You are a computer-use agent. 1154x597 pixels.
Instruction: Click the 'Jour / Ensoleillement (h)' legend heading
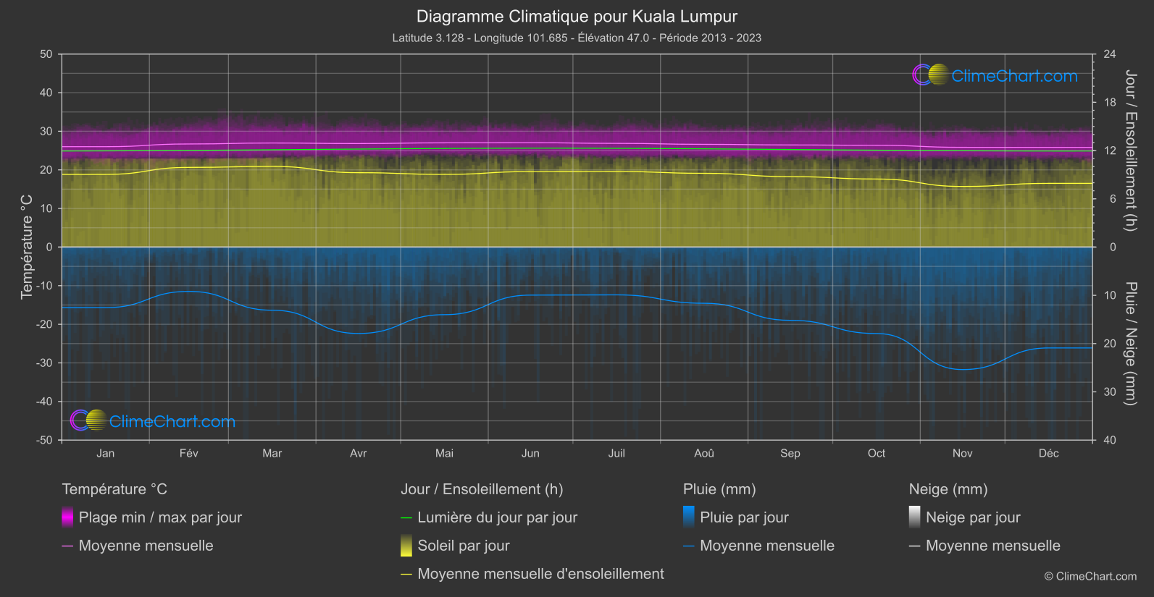click(482, 489)
